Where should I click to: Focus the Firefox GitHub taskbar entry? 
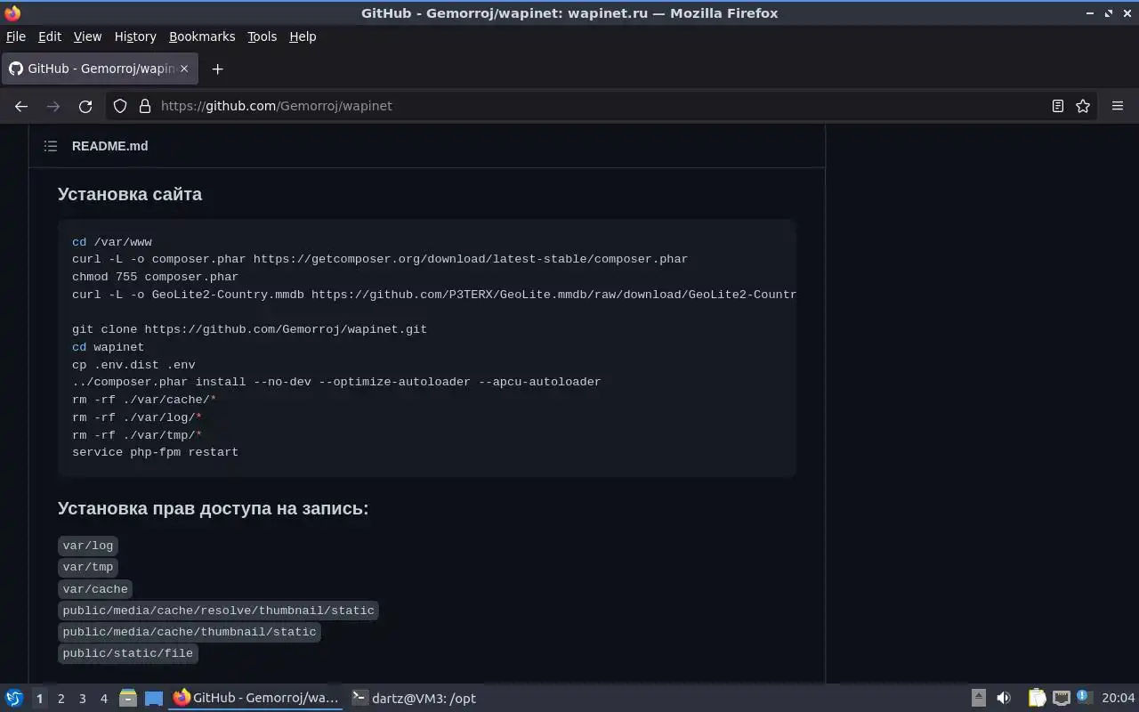(x=256, y=699)
